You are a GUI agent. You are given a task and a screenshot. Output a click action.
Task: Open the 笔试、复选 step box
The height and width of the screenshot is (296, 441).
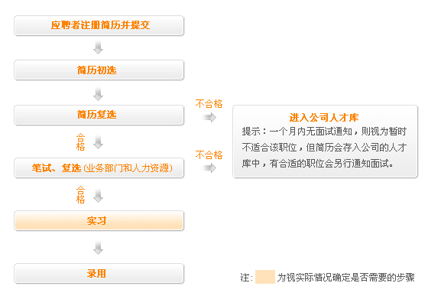click(99, 168)
